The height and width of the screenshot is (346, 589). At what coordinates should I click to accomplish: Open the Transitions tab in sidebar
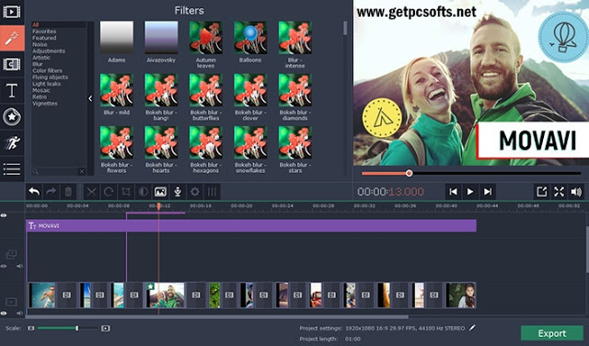point(12,64)
